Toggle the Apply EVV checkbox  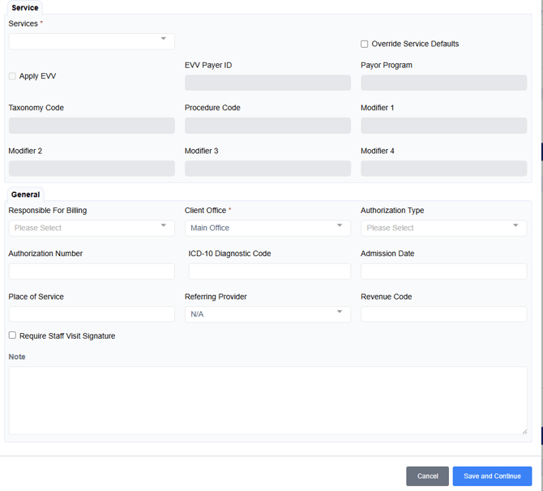[12, 76]
